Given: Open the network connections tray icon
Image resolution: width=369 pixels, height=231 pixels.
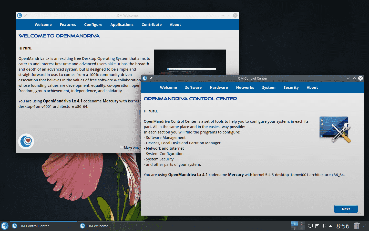Looking at the screenshot, I should 310,226.
